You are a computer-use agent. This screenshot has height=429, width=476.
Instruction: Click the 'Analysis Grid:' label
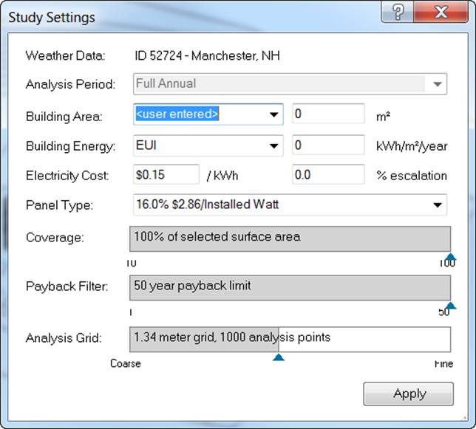click(64, 338)
